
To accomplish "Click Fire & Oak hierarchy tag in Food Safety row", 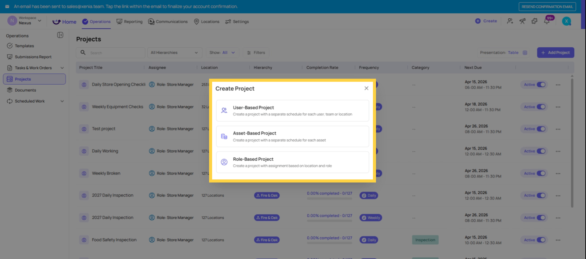I will tap(267, 240).
